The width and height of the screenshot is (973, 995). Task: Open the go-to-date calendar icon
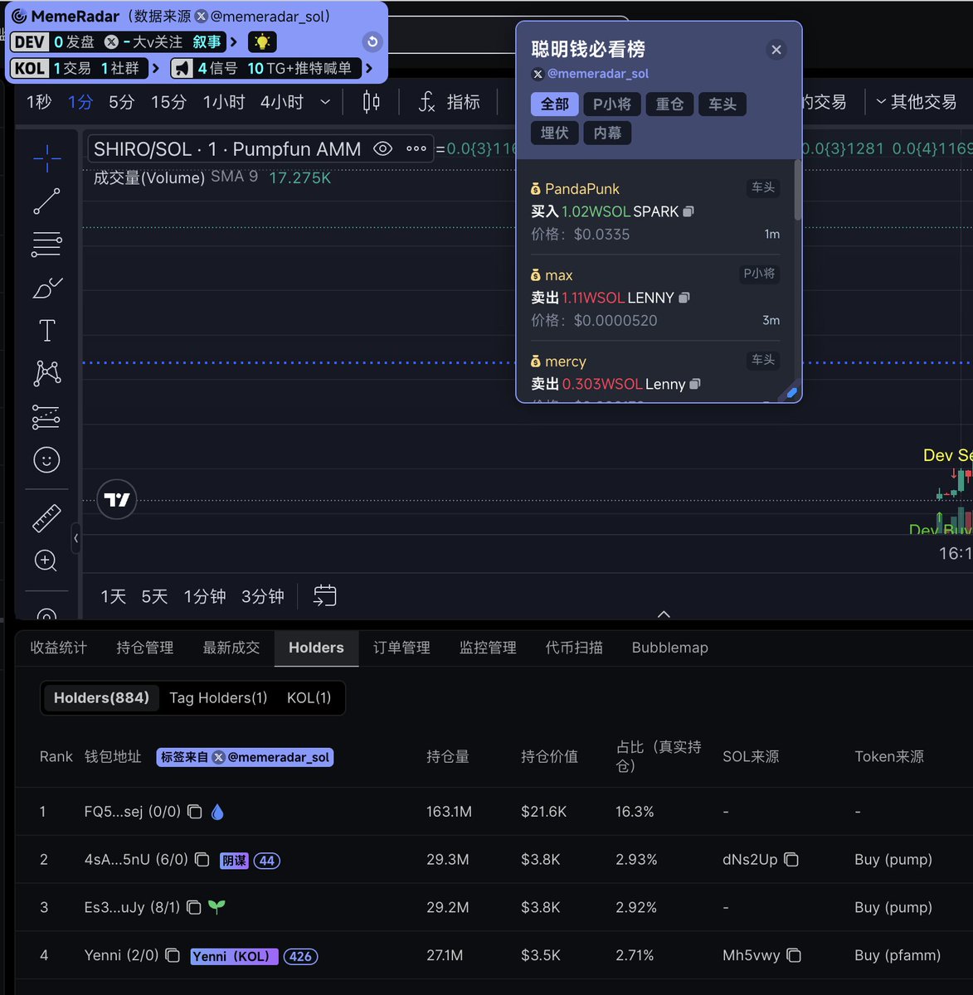coord(324,595)
